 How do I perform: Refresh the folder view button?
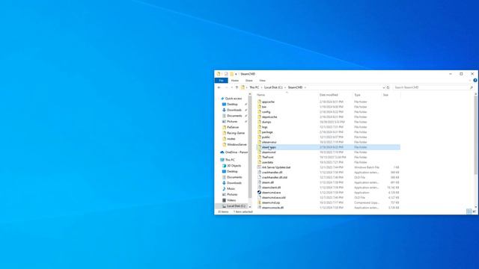(x=388, y=87)
